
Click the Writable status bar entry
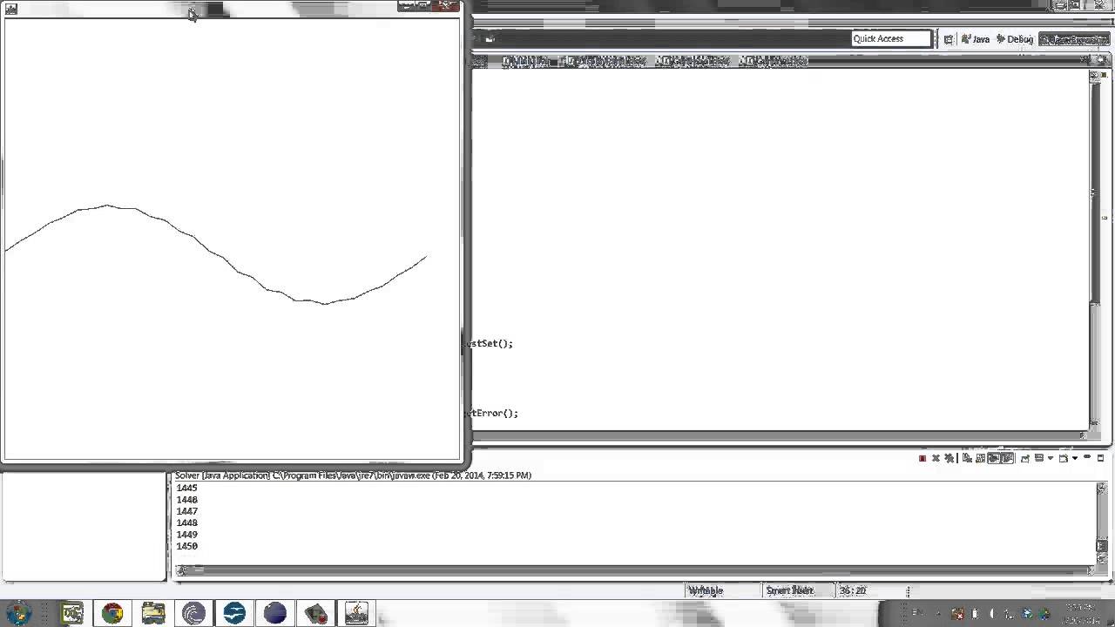coord(706,590)
